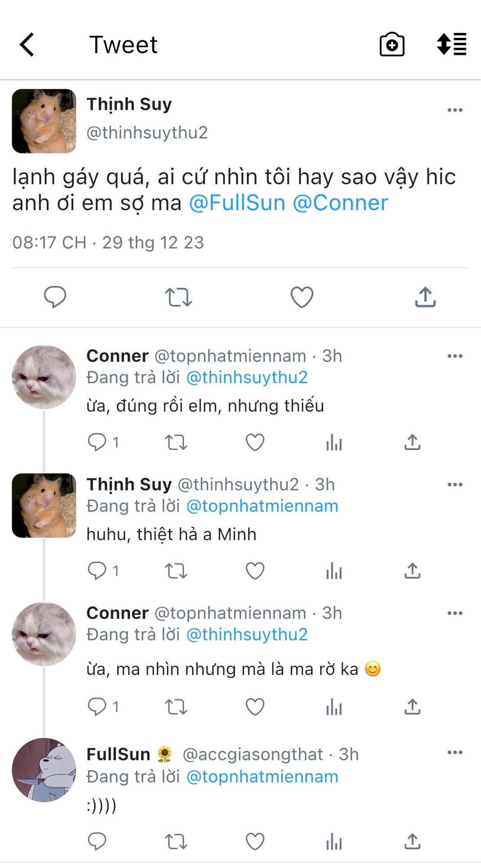Tap the @FullSun mention in main tweet
481x864 pixels.
click(237, 203)
